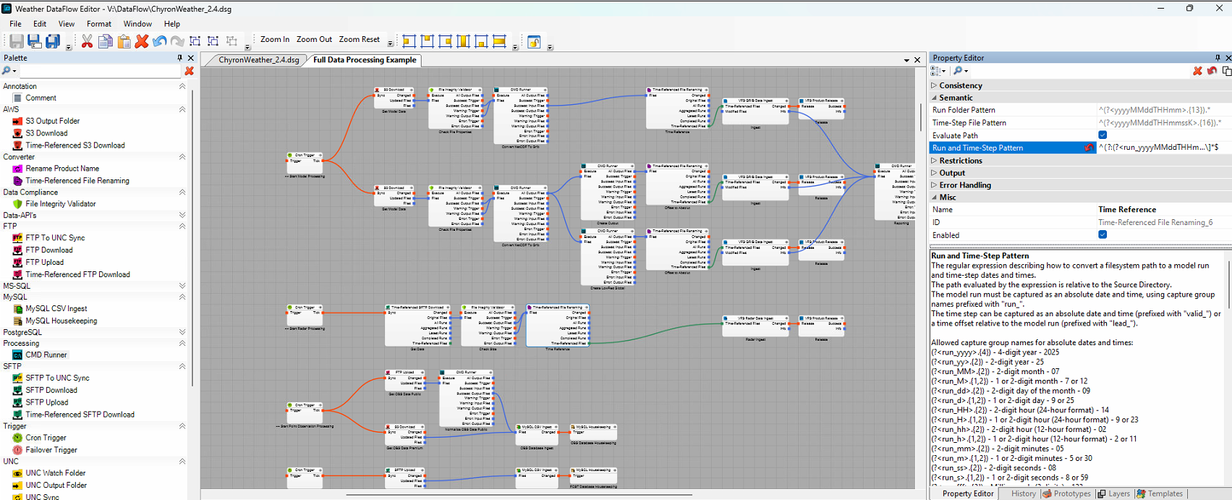
Task: Click the Save All toolbar icon
Action: [53, 41]
